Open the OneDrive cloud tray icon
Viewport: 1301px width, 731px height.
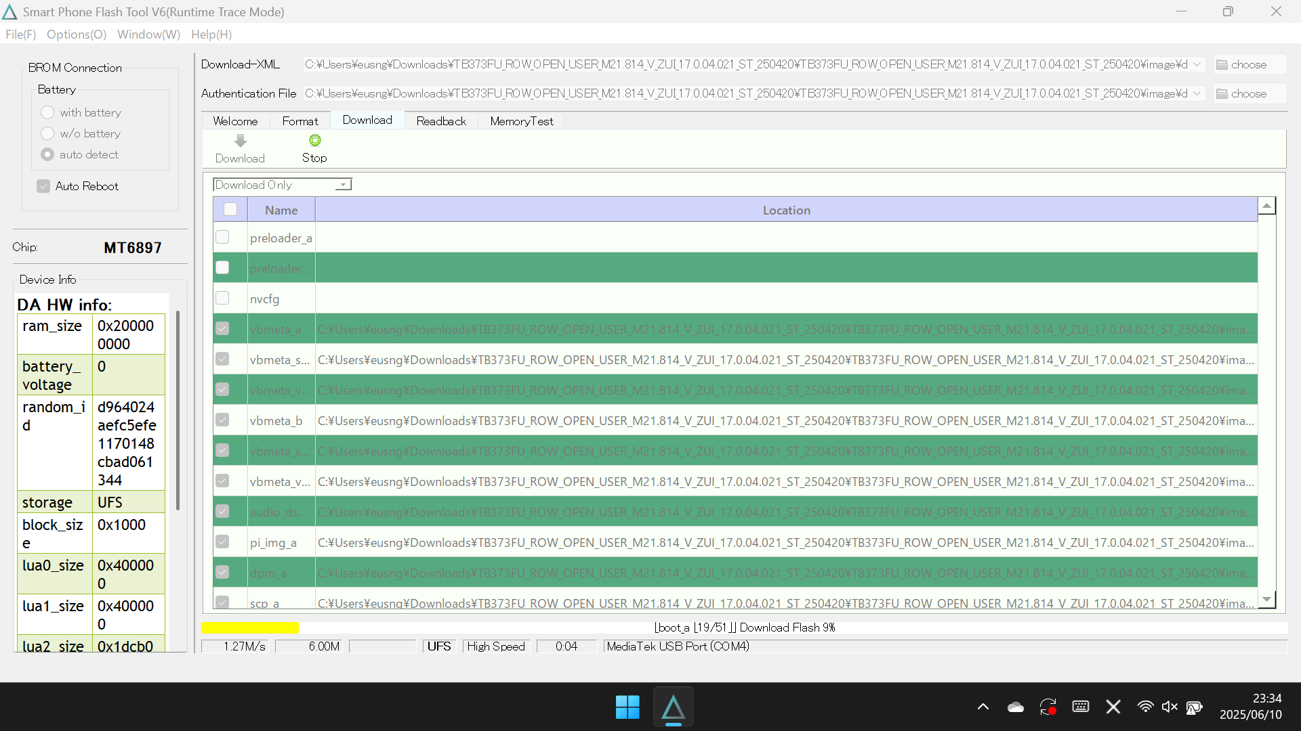pos(1015,707)
